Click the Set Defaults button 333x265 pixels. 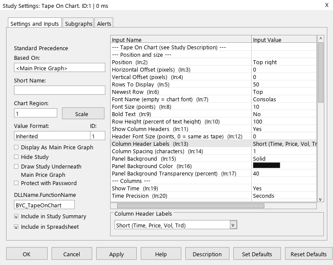[x=257, y=254]
